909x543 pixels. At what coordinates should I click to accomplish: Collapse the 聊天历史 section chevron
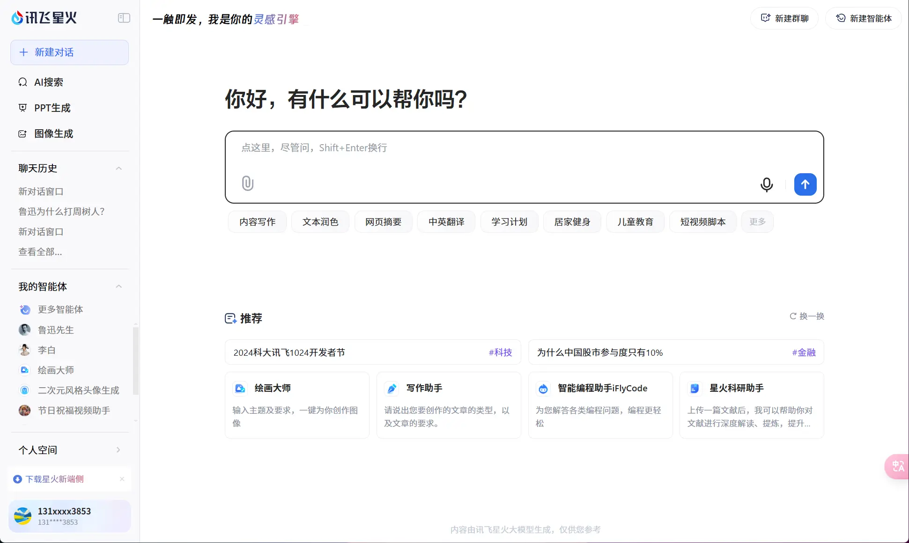click(x=119, y=169)
